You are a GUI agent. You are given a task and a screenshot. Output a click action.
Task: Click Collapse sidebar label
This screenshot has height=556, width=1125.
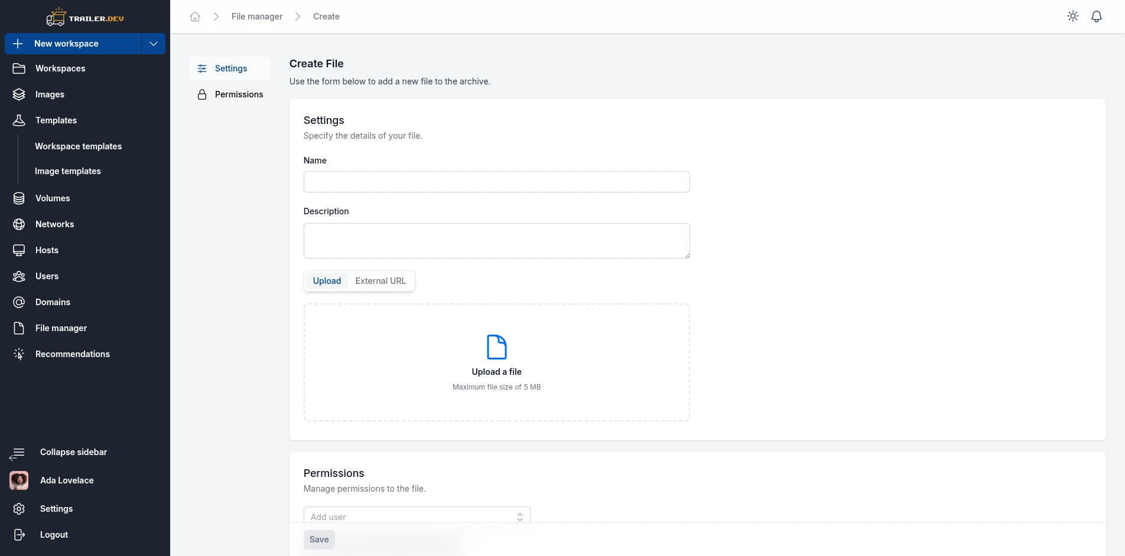(x=73, y=452)
